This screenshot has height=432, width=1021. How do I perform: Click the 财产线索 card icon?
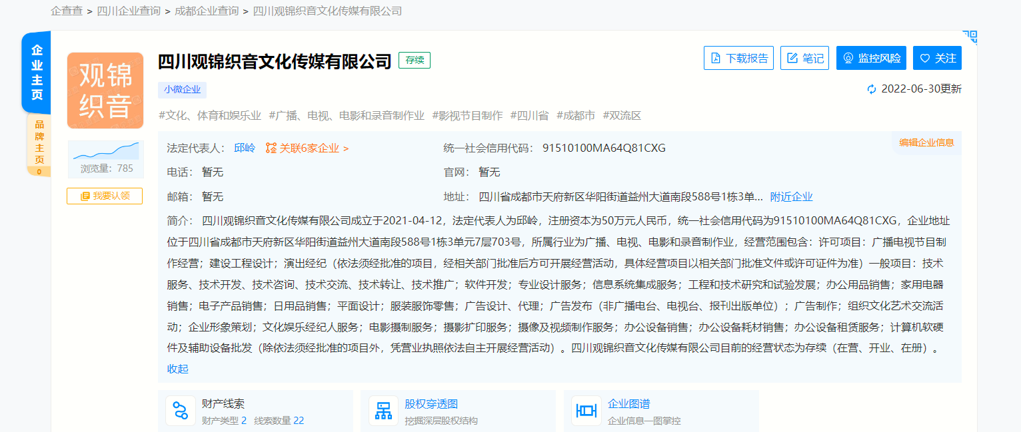pyautogui.click(x=181, y=411)
